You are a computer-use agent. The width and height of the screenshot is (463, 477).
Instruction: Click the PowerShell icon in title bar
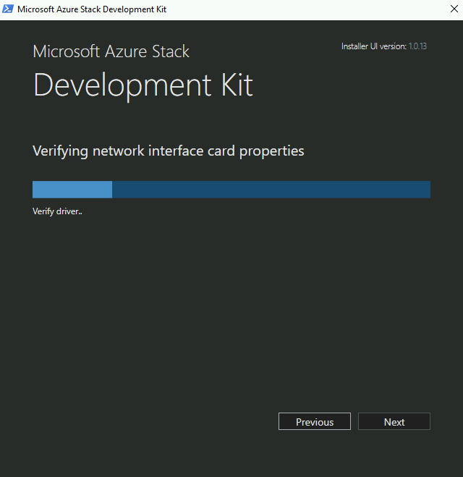pos(8,9)
